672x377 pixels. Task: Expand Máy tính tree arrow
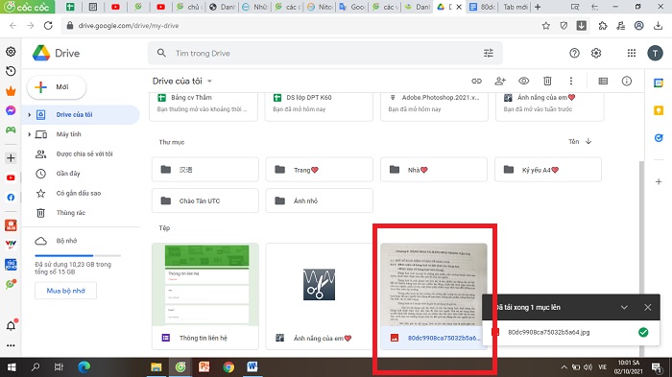tap(29, 134)
